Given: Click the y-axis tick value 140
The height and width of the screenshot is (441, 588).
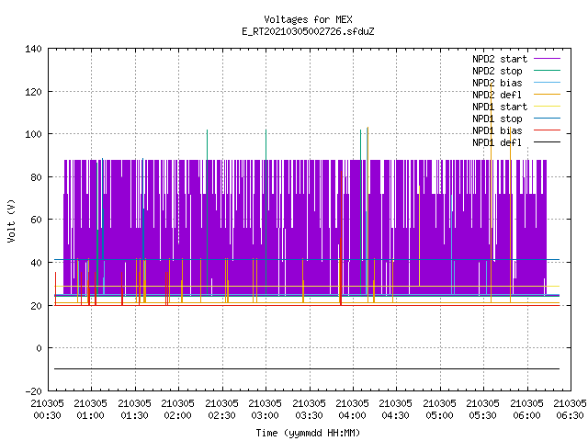Looking at the screenshot, I should pos(33,49).
